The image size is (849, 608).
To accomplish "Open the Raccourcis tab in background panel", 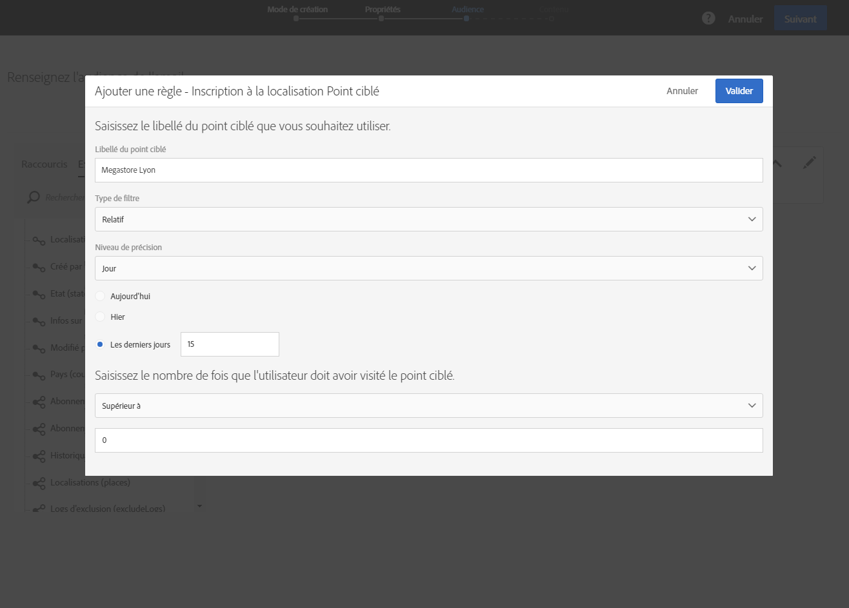I will pyautogui.click(x=44, y=164).
